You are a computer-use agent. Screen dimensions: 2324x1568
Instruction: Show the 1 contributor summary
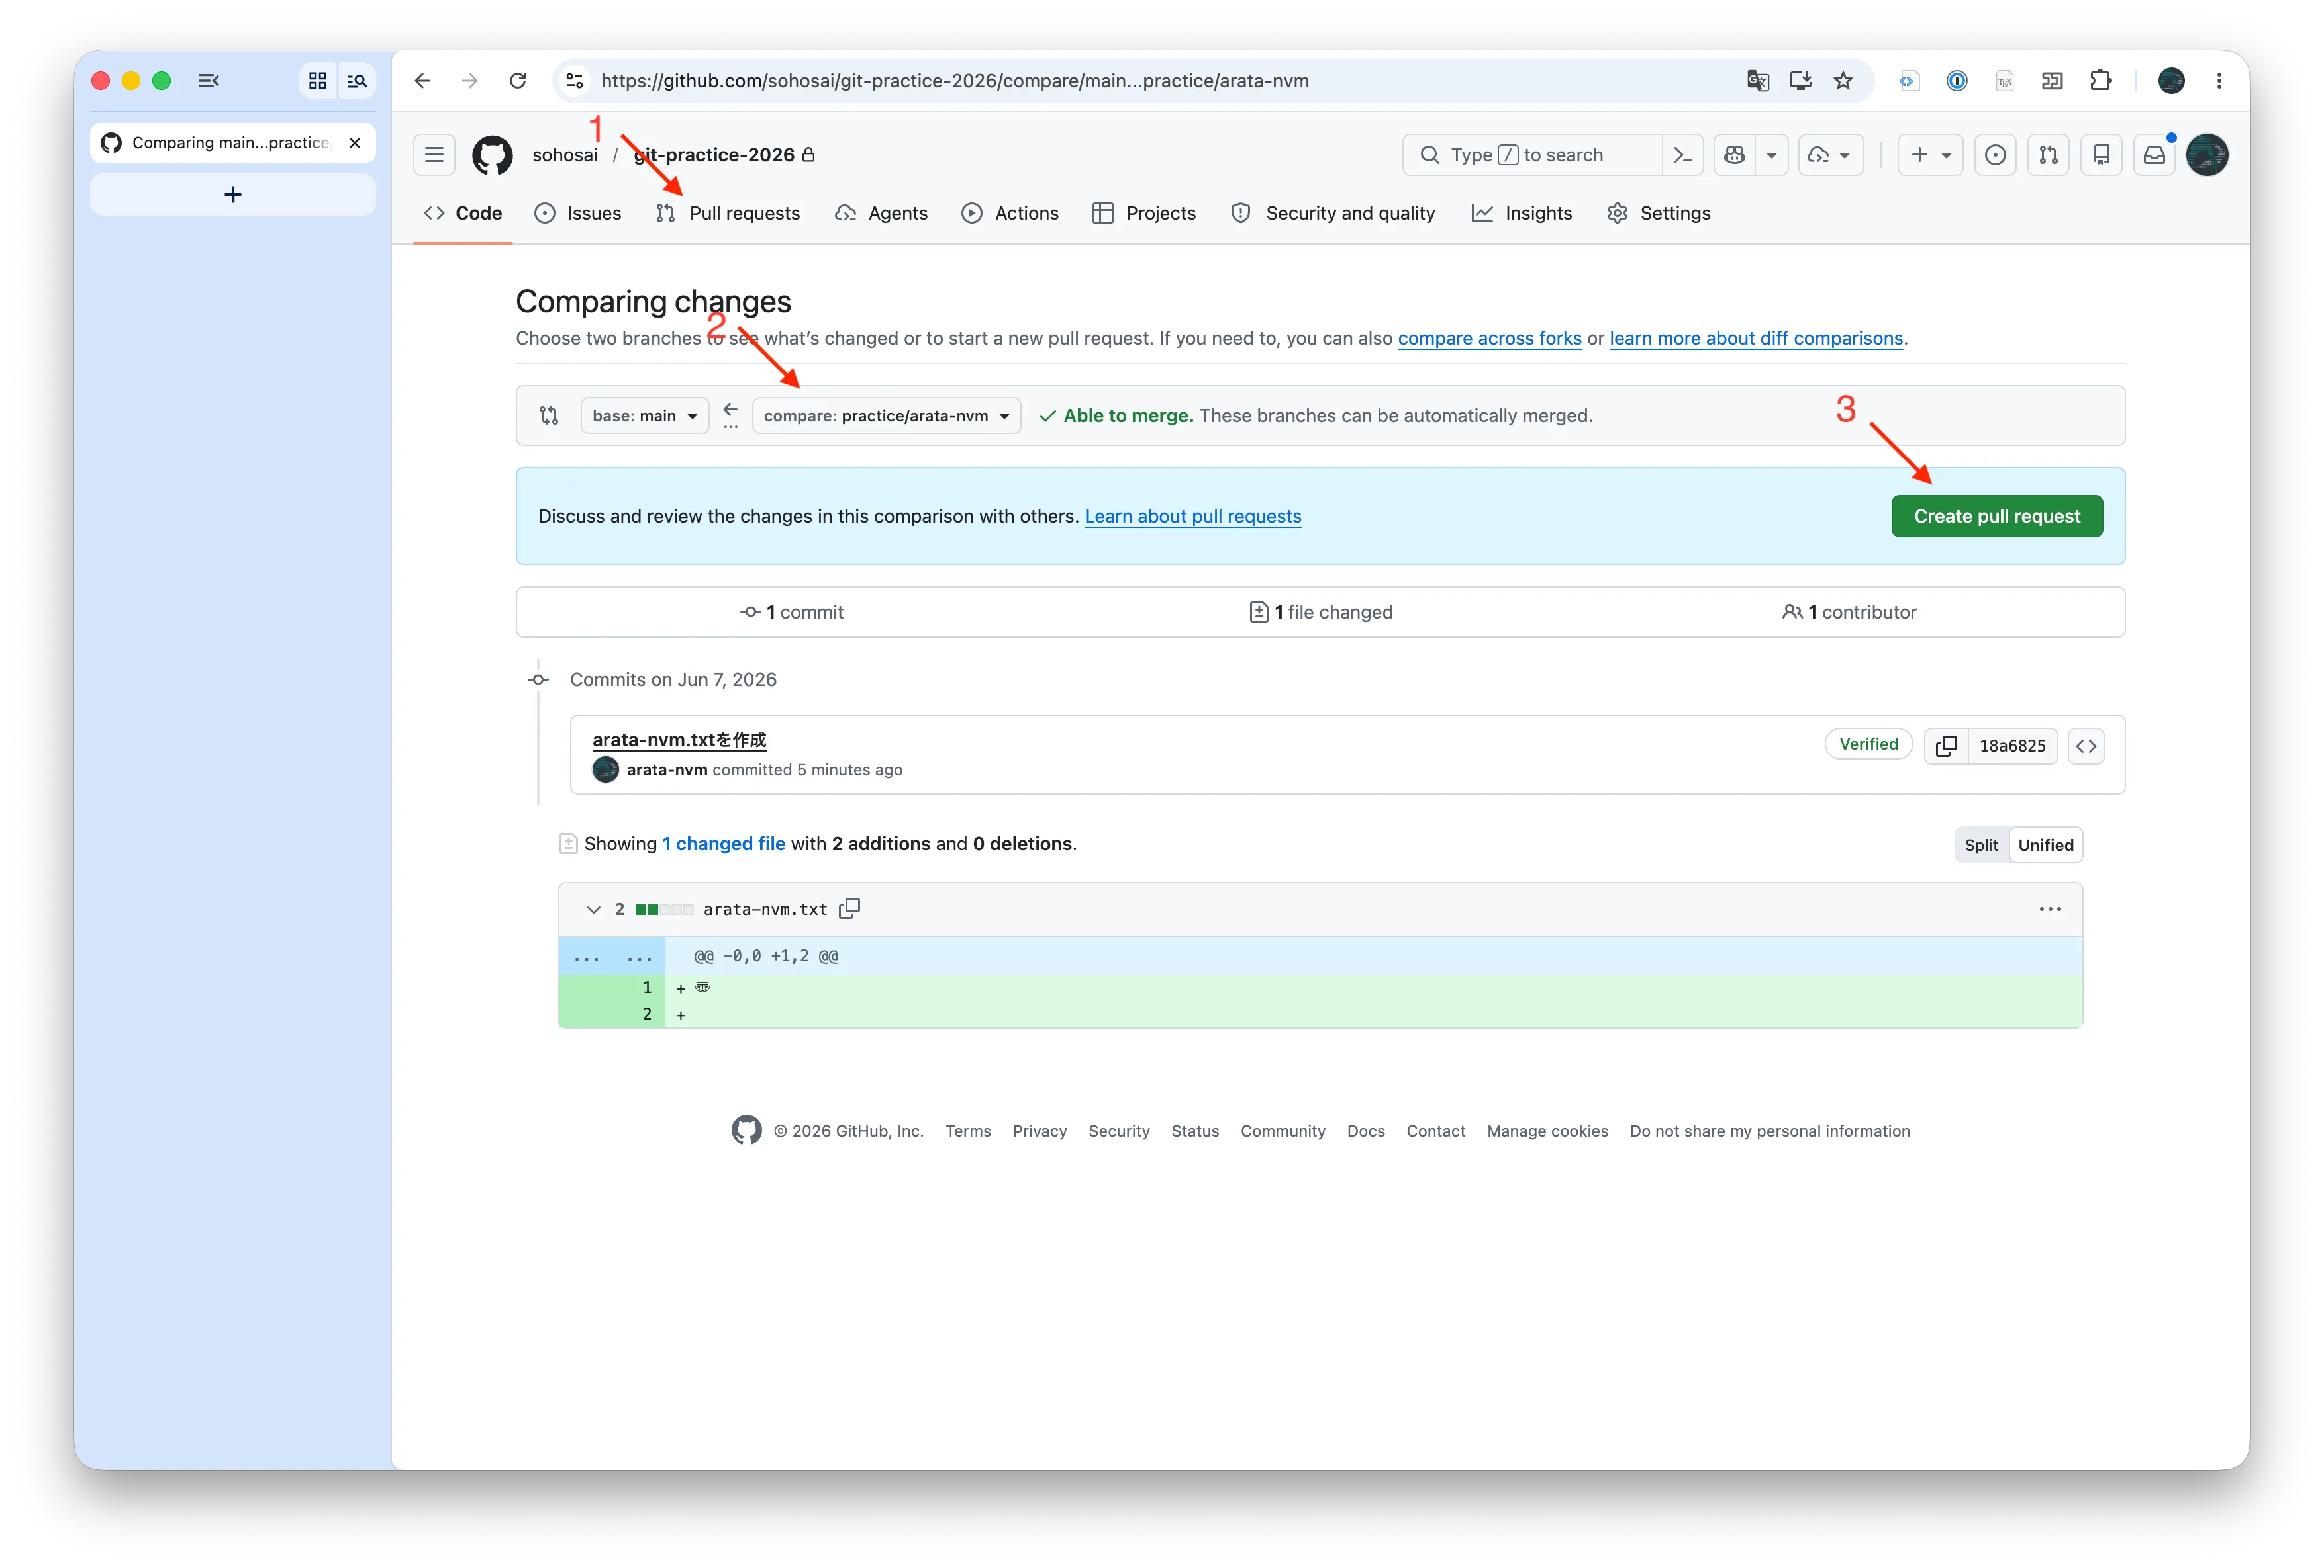(1849, 611)
